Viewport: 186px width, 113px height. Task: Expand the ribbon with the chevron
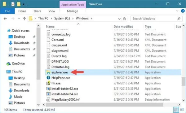click(177, 11)
